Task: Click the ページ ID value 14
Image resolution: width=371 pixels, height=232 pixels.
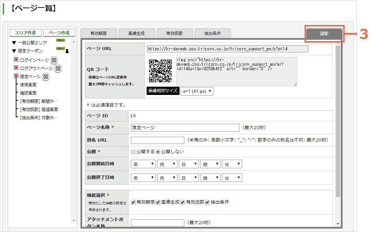Action: coord(133,116)
